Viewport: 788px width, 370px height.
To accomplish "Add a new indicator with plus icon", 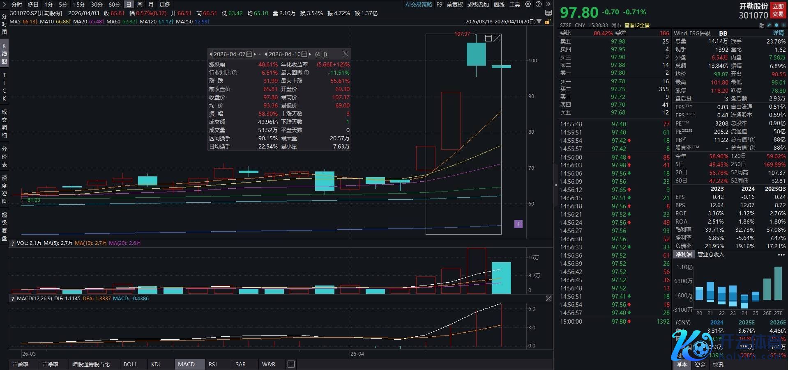I will click(x=291, y=364).
